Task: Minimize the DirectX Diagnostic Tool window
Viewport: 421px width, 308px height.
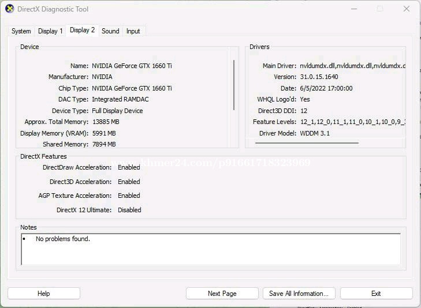Action: pyautogui.click(x=354, y=9)
